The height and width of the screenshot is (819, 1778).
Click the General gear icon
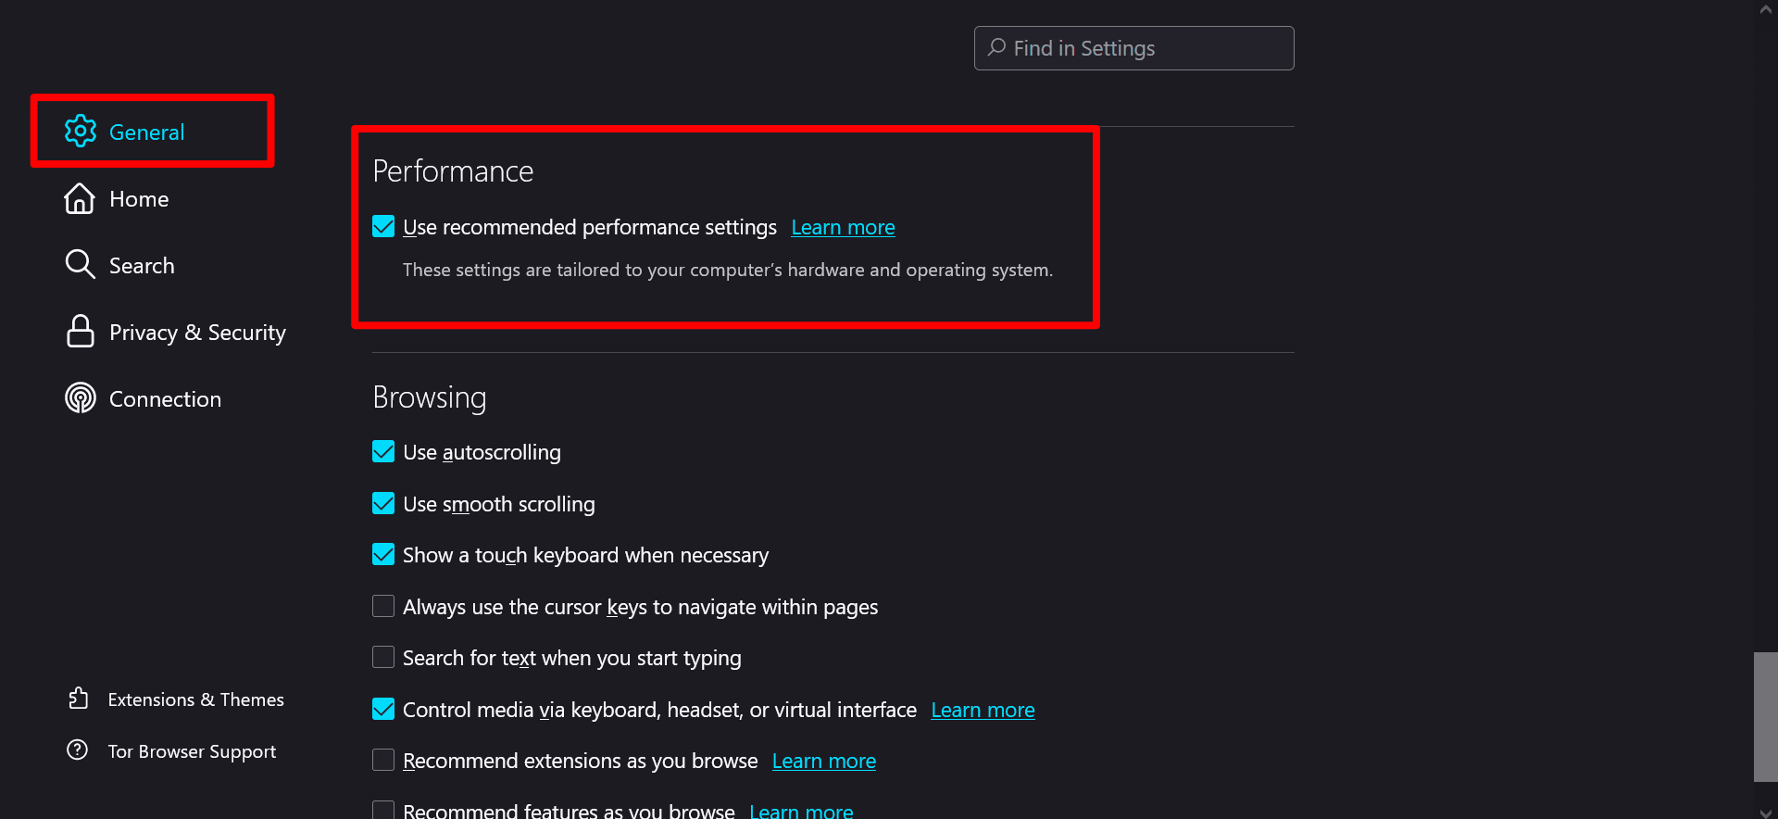(x=81, y=132)
